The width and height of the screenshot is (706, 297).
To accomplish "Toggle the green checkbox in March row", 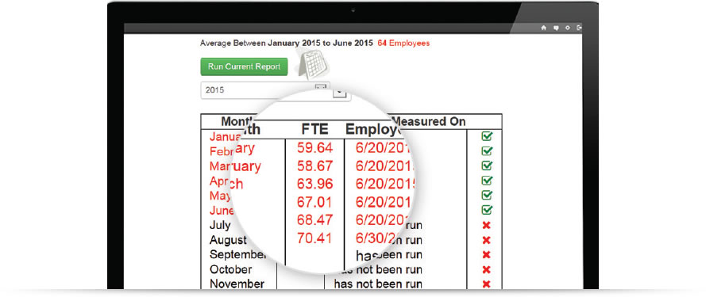I will coord(487,166).
